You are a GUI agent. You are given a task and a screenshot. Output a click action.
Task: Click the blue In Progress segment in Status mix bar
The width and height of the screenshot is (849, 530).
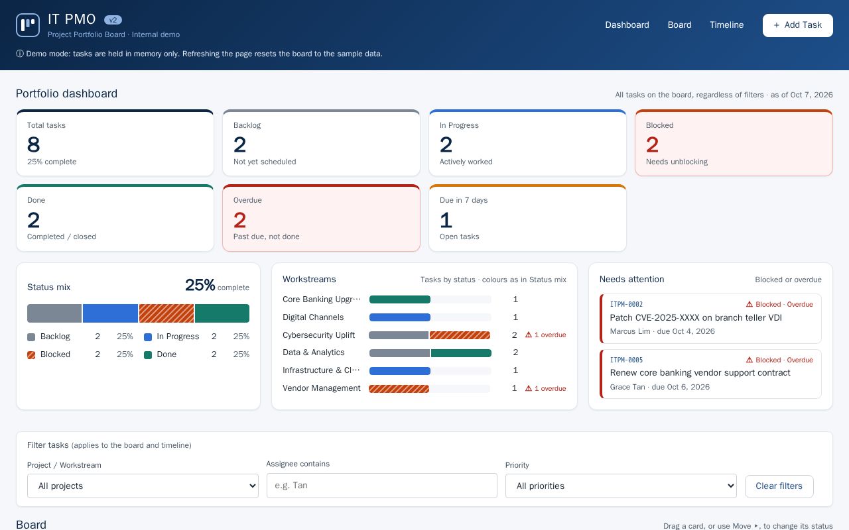(110, 313)
